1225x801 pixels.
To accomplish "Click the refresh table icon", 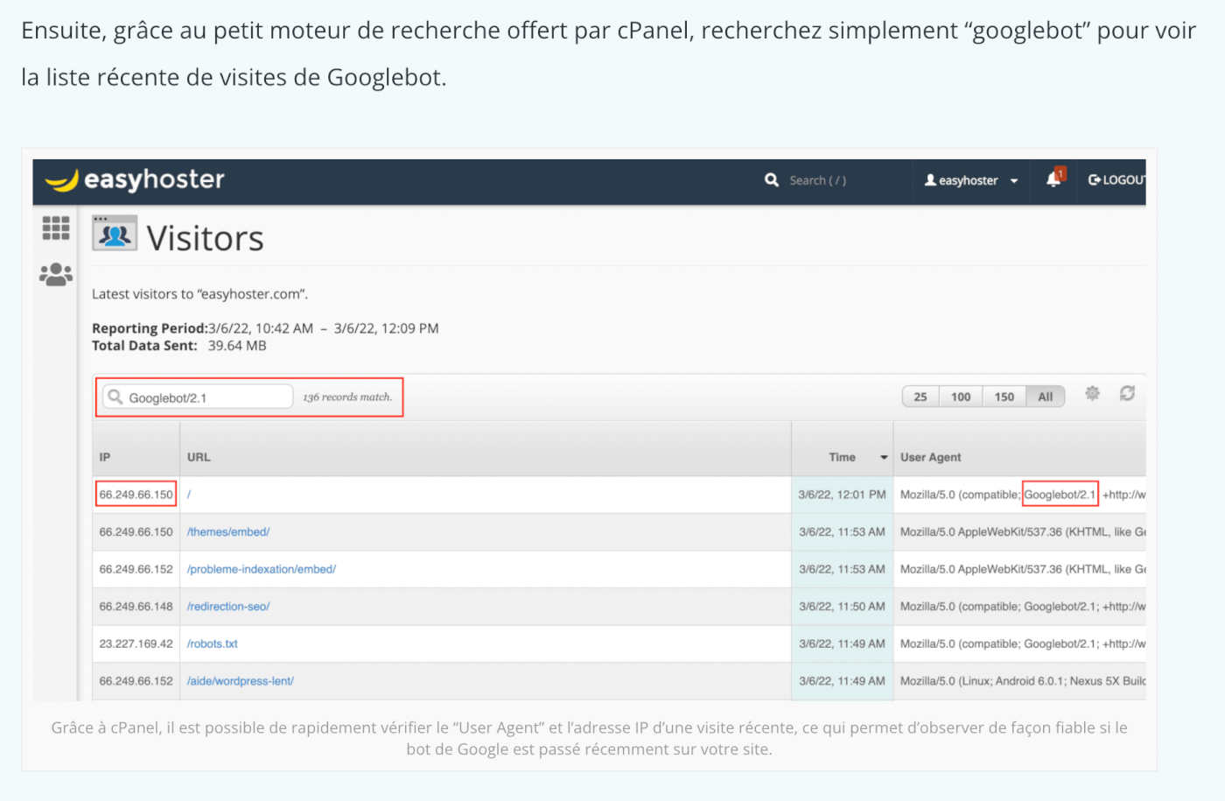I will 1127,394.
